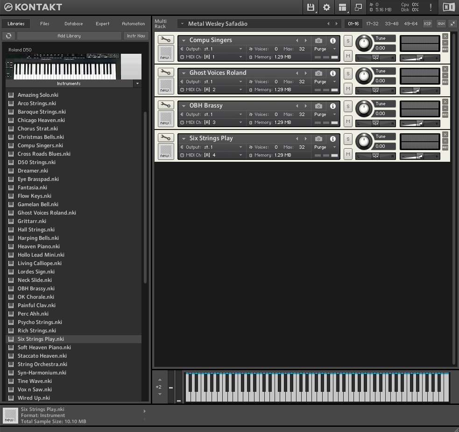
Task: Open the save/load disk menu icon
Action: (311, 7)
